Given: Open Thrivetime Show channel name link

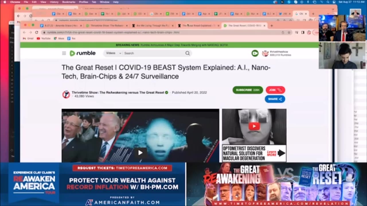Looking at the screenshot, I should point(118,92).
